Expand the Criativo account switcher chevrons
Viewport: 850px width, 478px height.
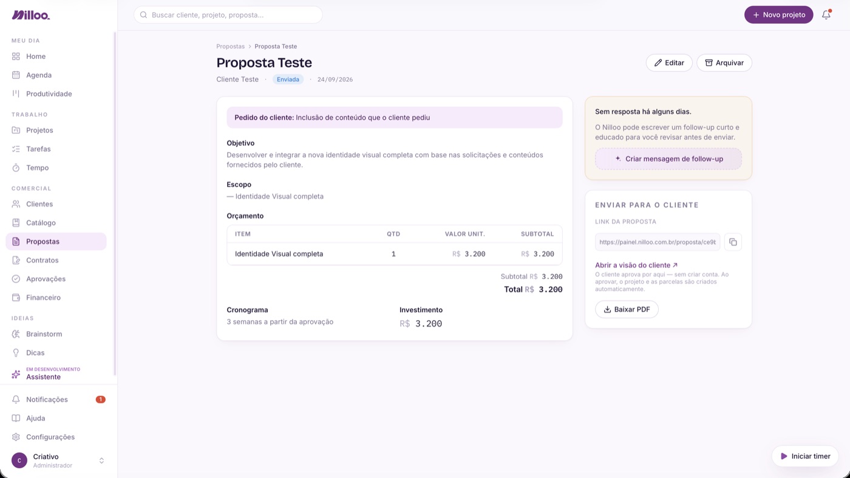(101, 461)
